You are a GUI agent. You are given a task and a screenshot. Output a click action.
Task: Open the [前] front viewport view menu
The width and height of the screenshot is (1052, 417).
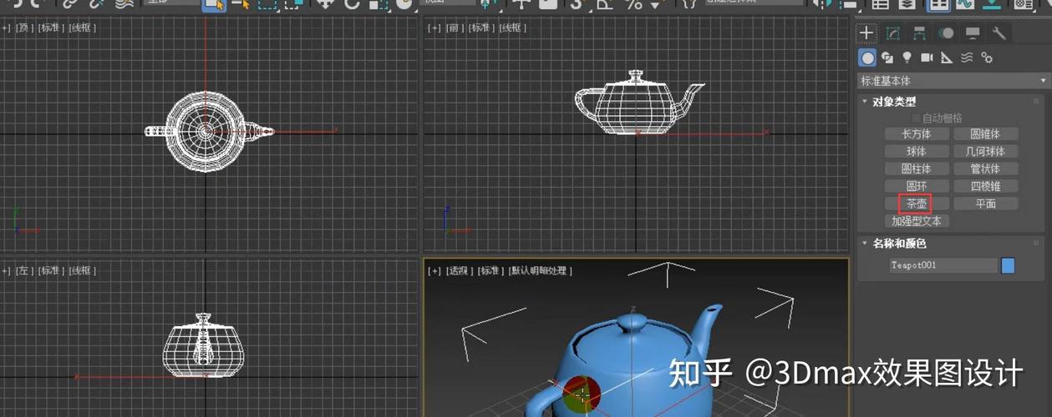point(455,28)
